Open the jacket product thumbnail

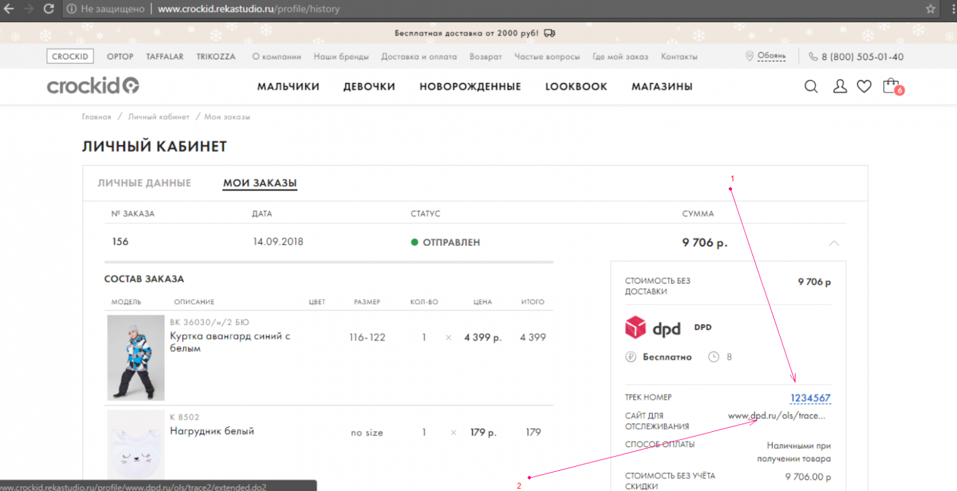tap(136, 358)
